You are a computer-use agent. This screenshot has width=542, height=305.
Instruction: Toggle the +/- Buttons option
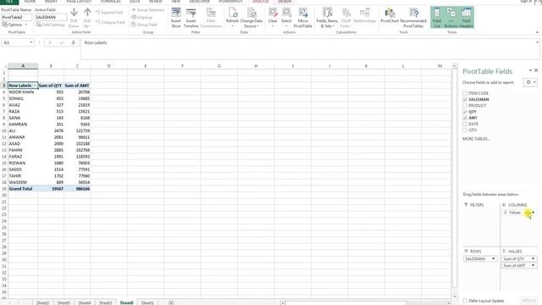[451, 17]
